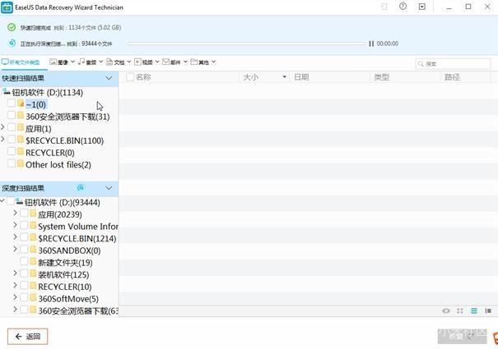The height and width of the screenshot is (349, 498).
Task: Switch to large icons view
Action: (x=460, y=310)
